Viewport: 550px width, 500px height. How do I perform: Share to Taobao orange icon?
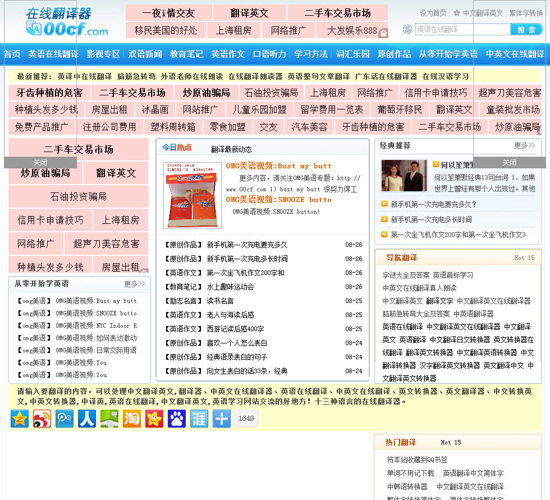pos(132,419)
